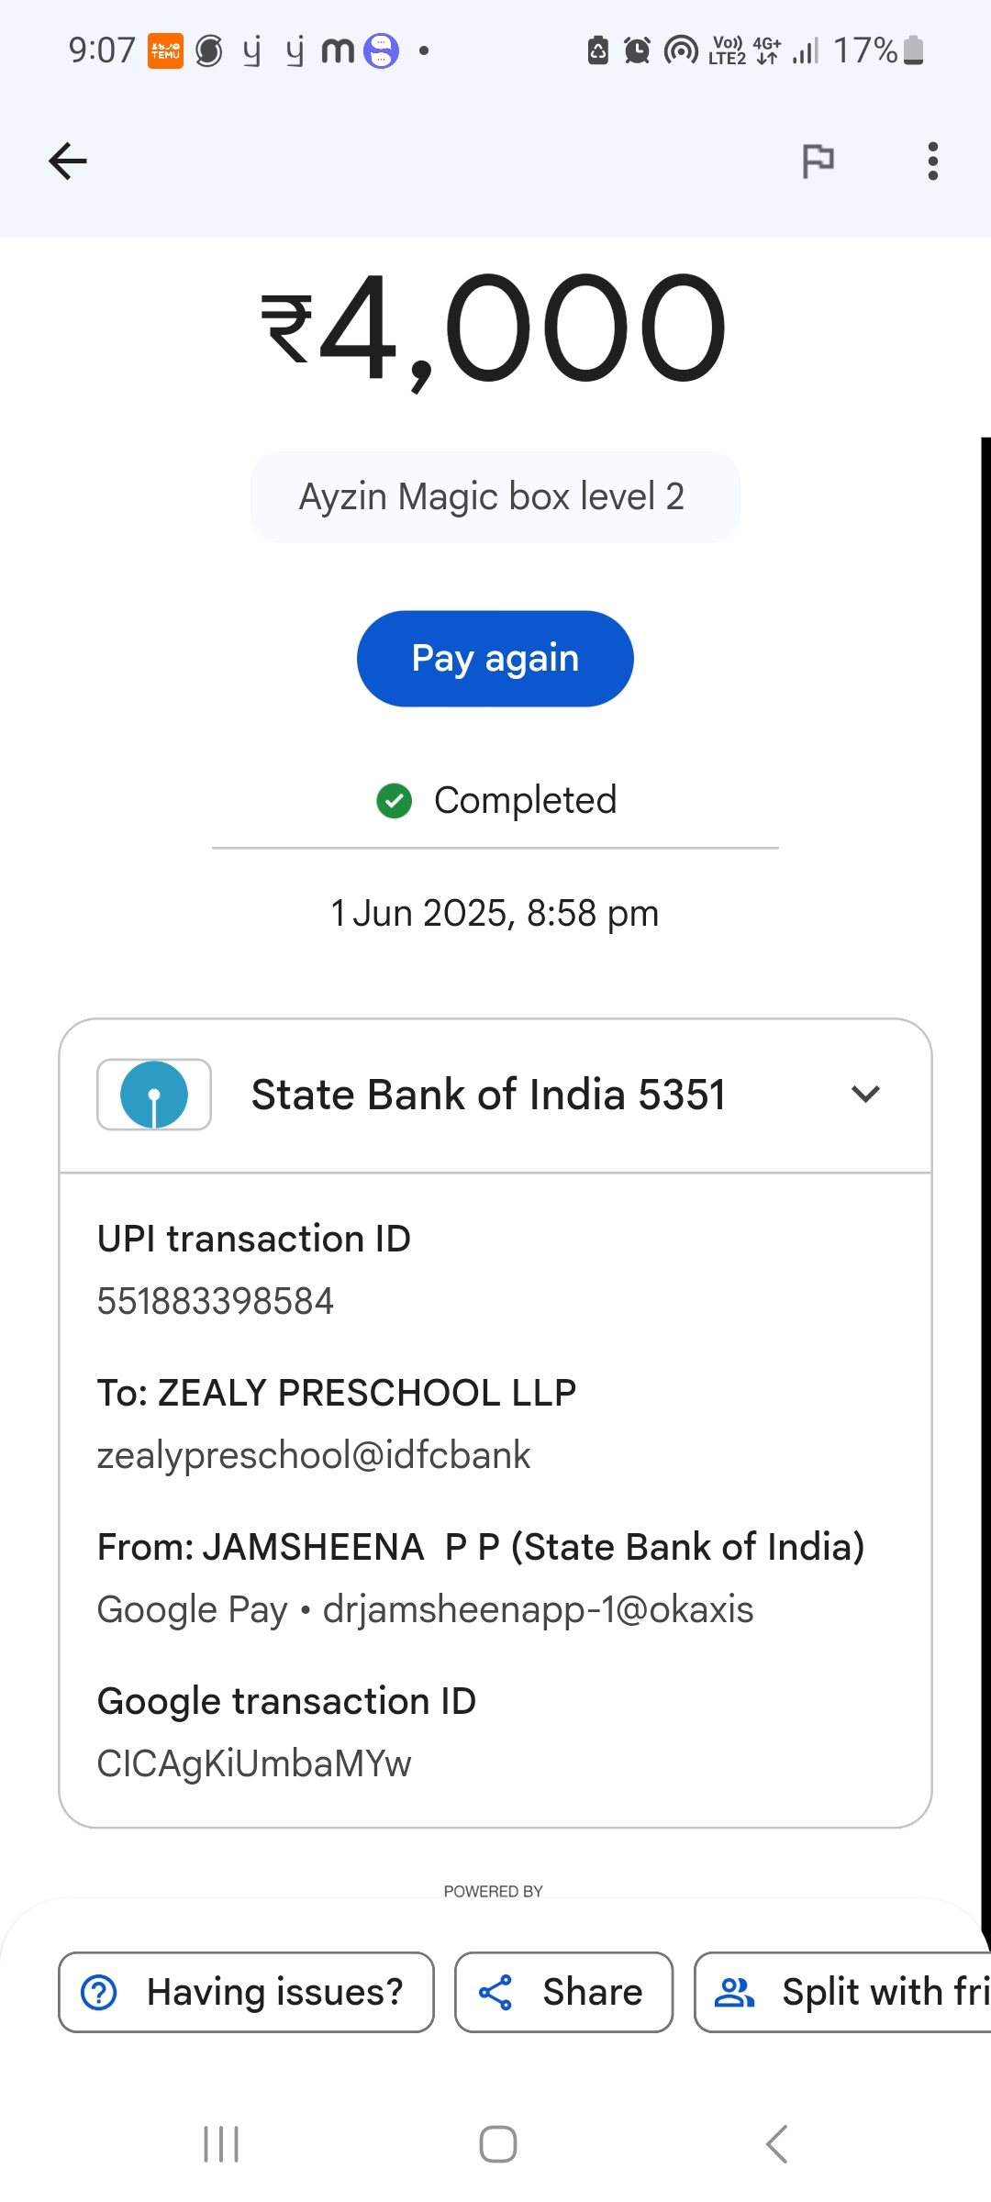Tap the Share button
Viewport: 991px width, 2202px height.
coord(563,1992)
